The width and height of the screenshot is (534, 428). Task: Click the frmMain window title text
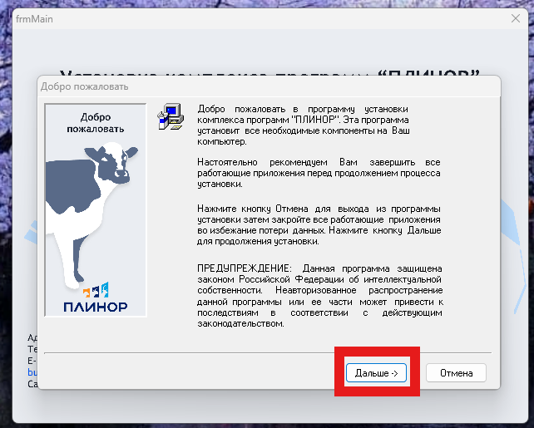click(34, 19)
